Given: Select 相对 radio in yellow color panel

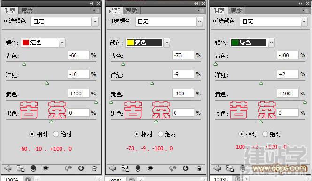Looking at the screenshot, I should pyautogui.click(x=137, y=134).
